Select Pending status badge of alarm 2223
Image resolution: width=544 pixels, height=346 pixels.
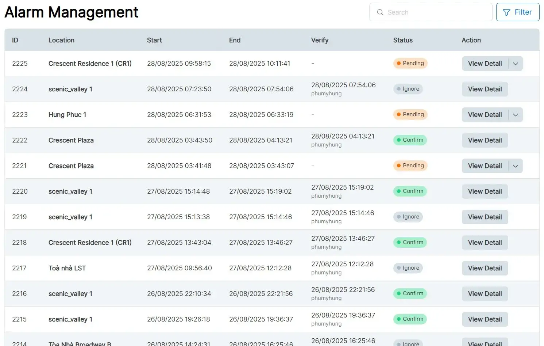click(410, 114)
